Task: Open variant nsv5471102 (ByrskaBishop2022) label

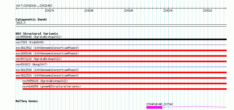Action: coord(39,59)
